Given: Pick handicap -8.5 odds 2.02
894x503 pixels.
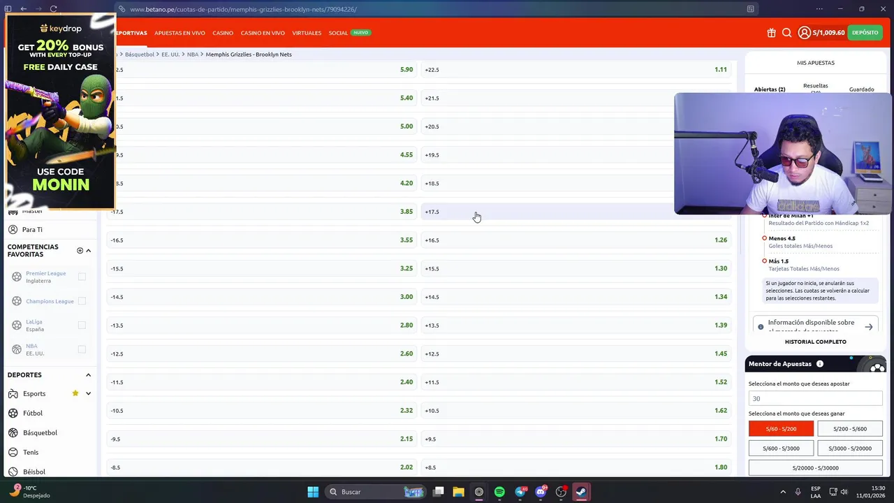Looking at the screenshot, I should click(x=262, y=467).
